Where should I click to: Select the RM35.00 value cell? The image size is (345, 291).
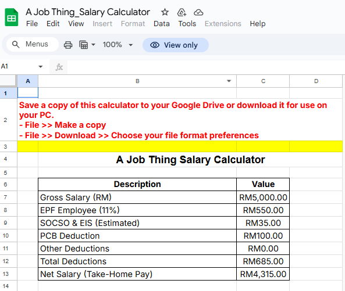pyautogui.click(x=263, y=222)
